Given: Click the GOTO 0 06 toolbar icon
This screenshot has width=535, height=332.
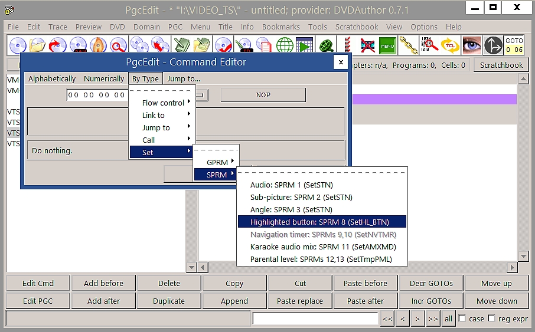Looking at the screenshot, I should click(514, 45).
